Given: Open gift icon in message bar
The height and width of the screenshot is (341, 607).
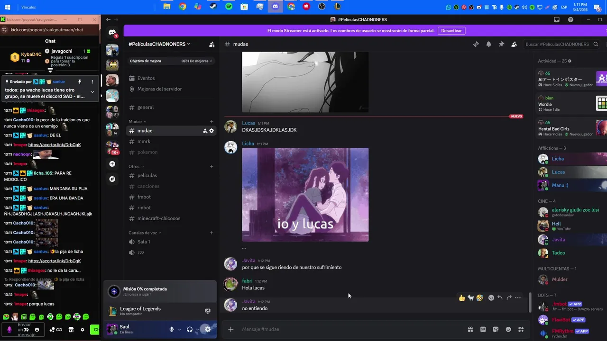Looking at the screenshot, I should click(x=470, y=329).
